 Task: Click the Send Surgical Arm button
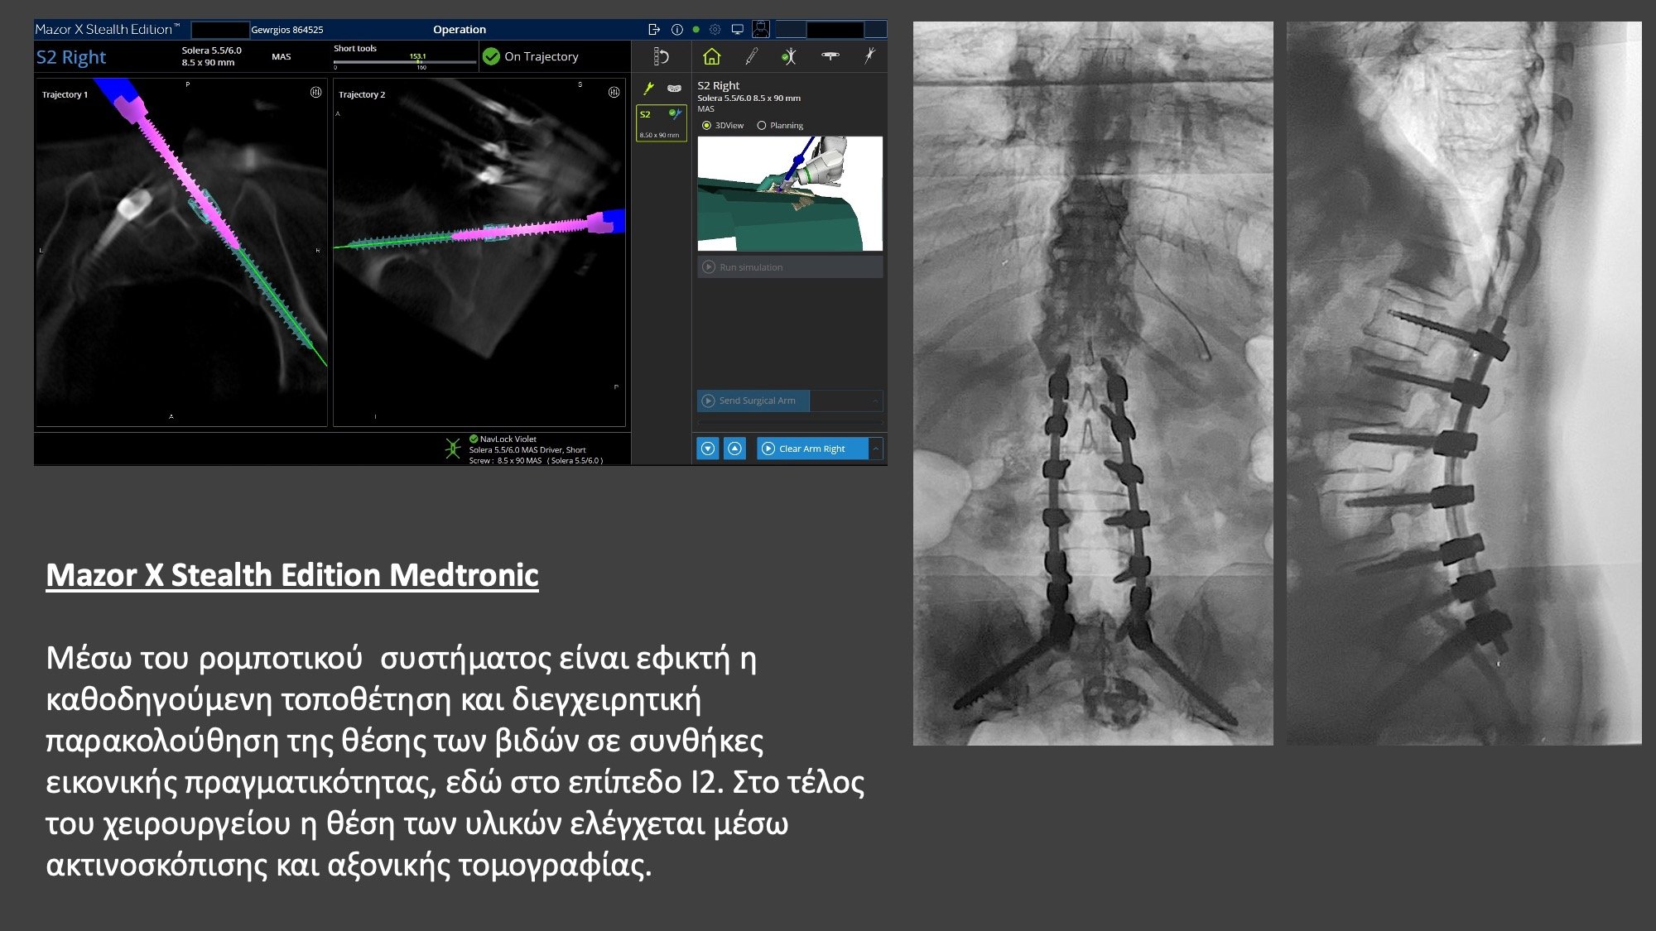point(753,401)
